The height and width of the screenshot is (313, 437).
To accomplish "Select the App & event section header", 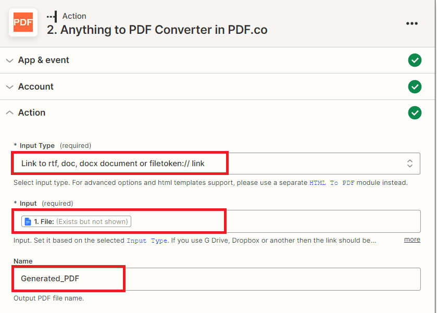I will [44, 60].
